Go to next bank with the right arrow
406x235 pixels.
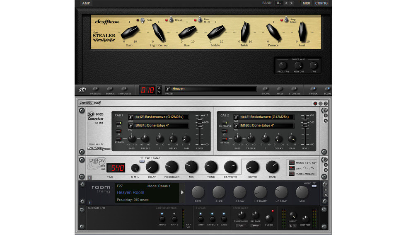[x=291, y=3]
